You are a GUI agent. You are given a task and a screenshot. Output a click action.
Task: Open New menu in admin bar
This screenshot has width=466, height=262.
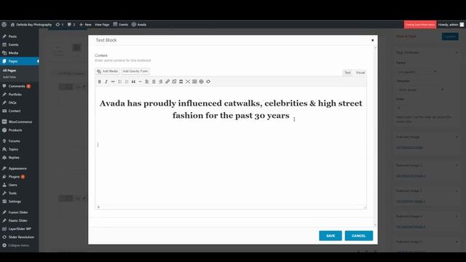coord(85,25)
